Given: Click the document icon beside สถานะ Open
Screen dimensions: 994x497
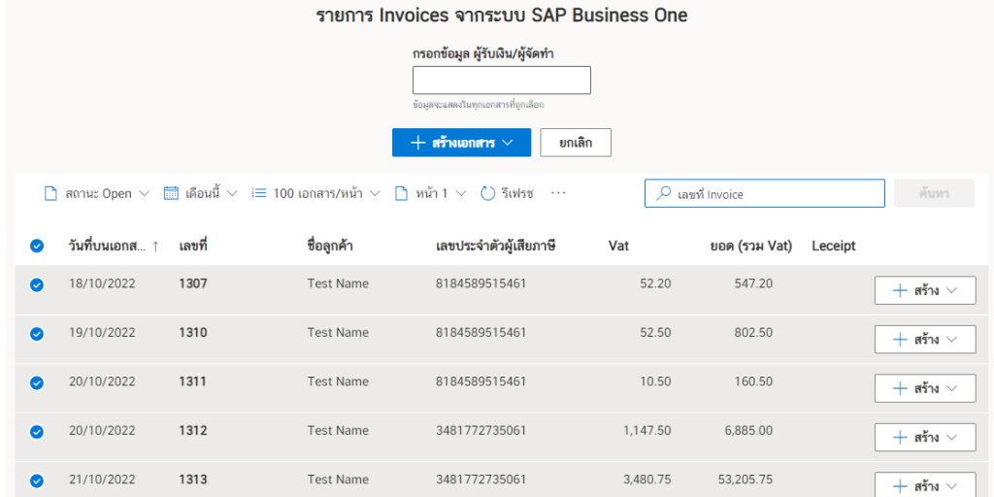Looking at the screenshot, I should (50, 193).
